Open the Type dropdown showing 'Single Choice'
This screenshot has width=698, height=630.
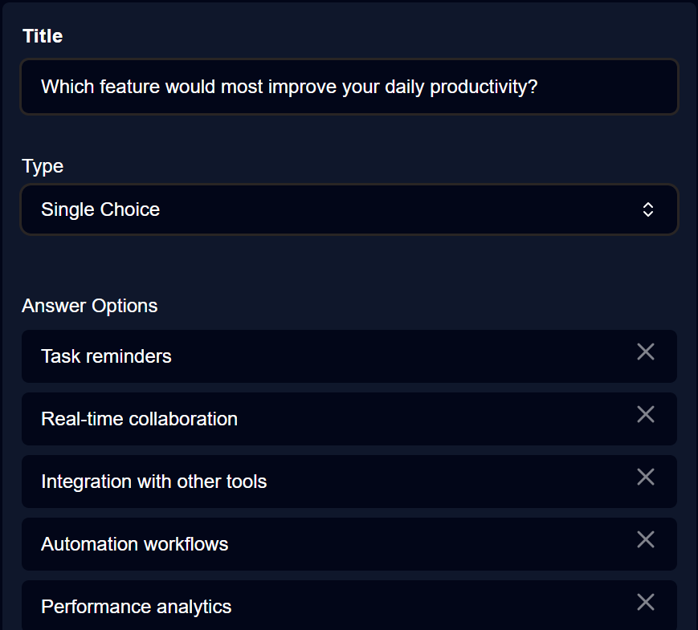click(349, 209)
